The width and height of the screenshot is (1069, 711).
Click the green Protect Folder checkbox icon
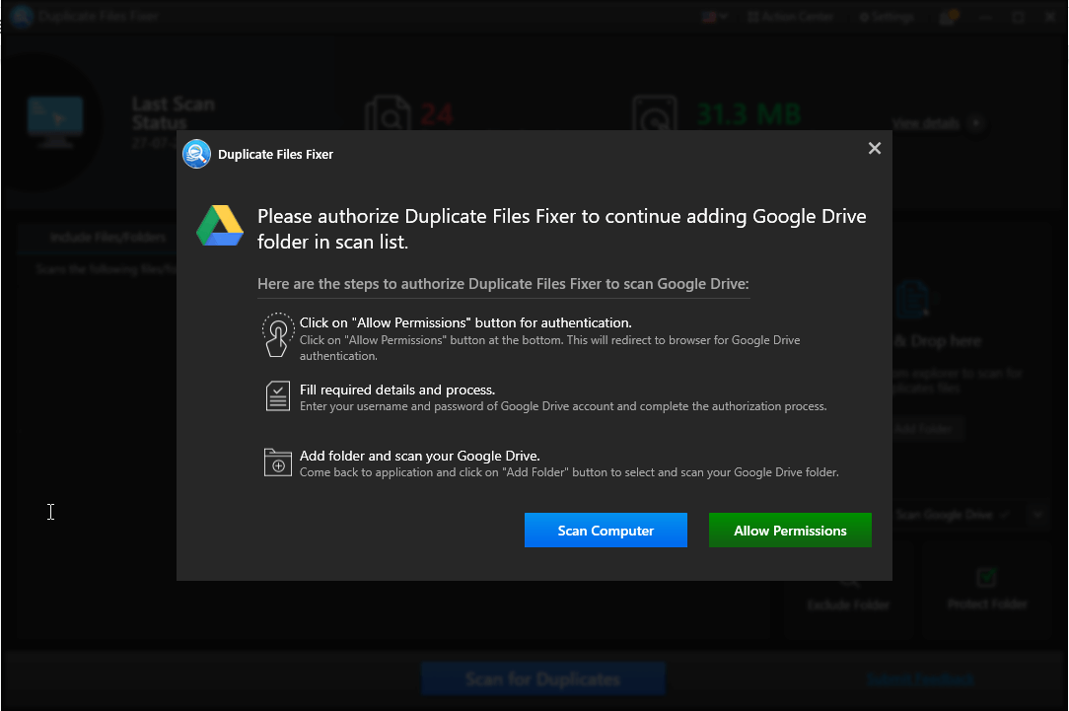[986, 576]
